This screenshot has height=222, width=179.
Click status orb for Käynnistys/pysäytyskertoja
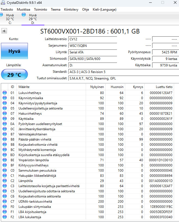point(5,103)
